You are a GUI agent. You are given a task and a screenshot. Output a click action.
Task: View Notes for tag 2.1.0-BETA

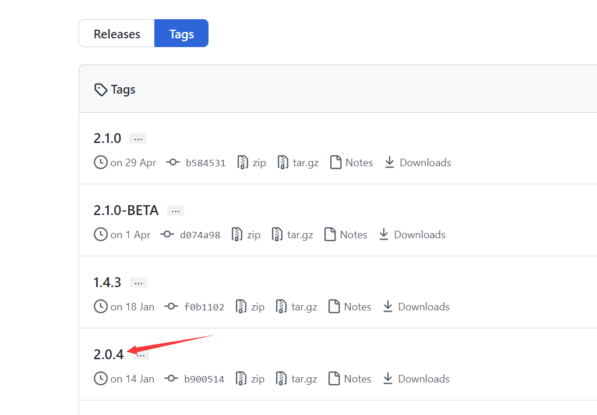coord(354,235)
